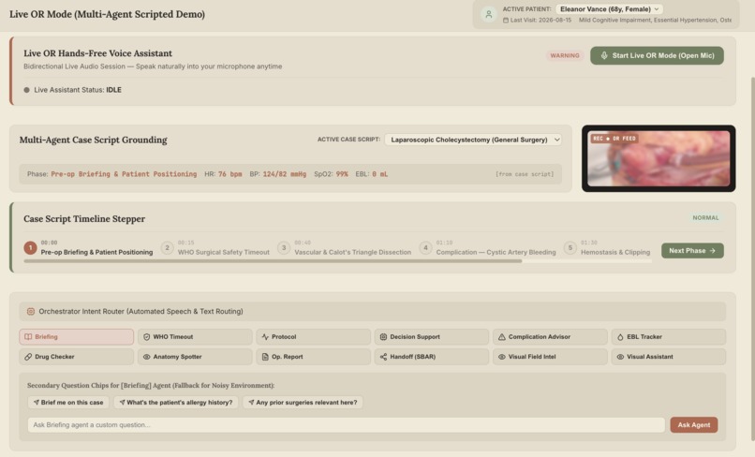This screenshot has width=755, height=457.
Task: Click the NORMAL status badge
Action: click(705, 218)
